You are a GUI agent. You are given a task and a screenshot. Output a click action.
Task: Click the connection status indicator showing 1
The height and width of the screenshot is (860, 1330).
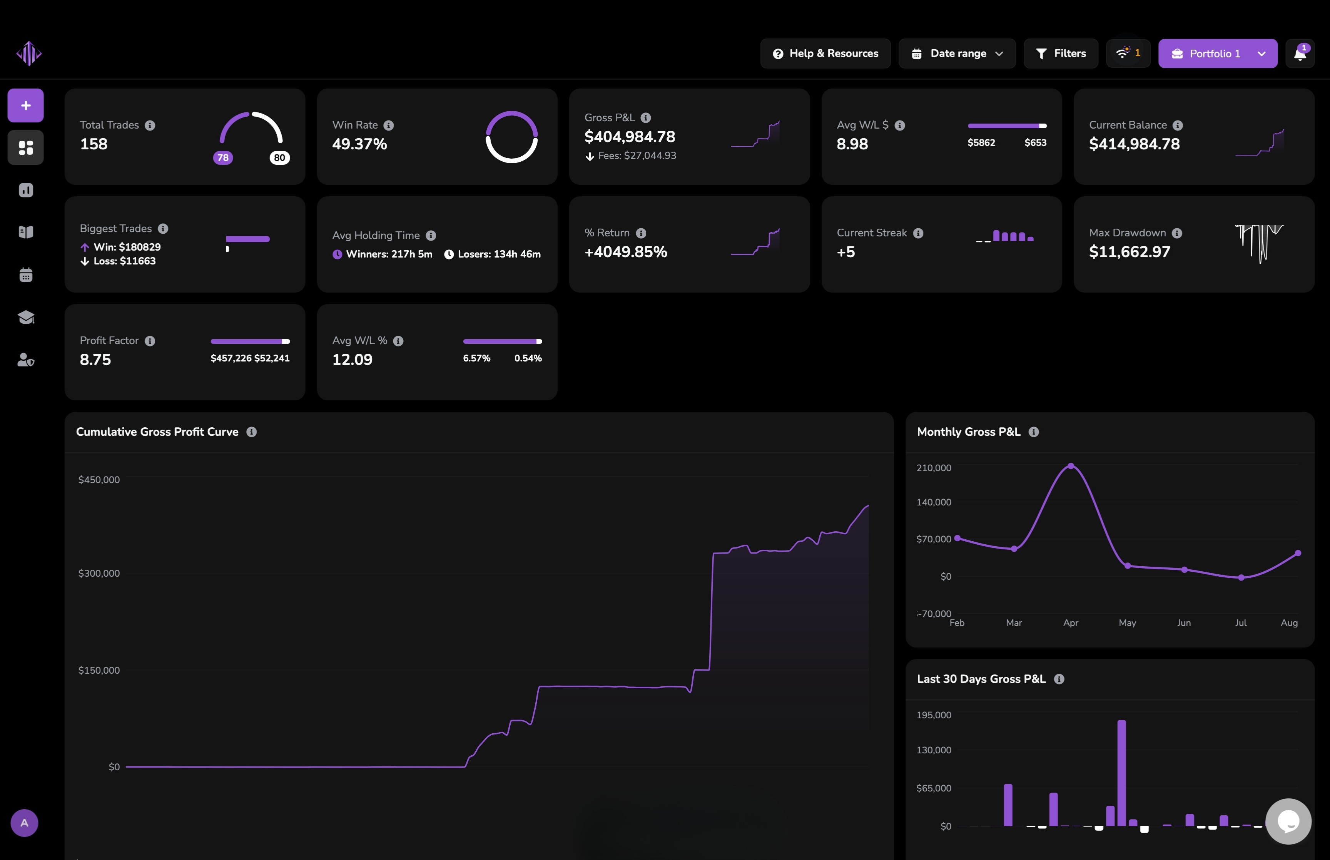[x=1128, y=53]
